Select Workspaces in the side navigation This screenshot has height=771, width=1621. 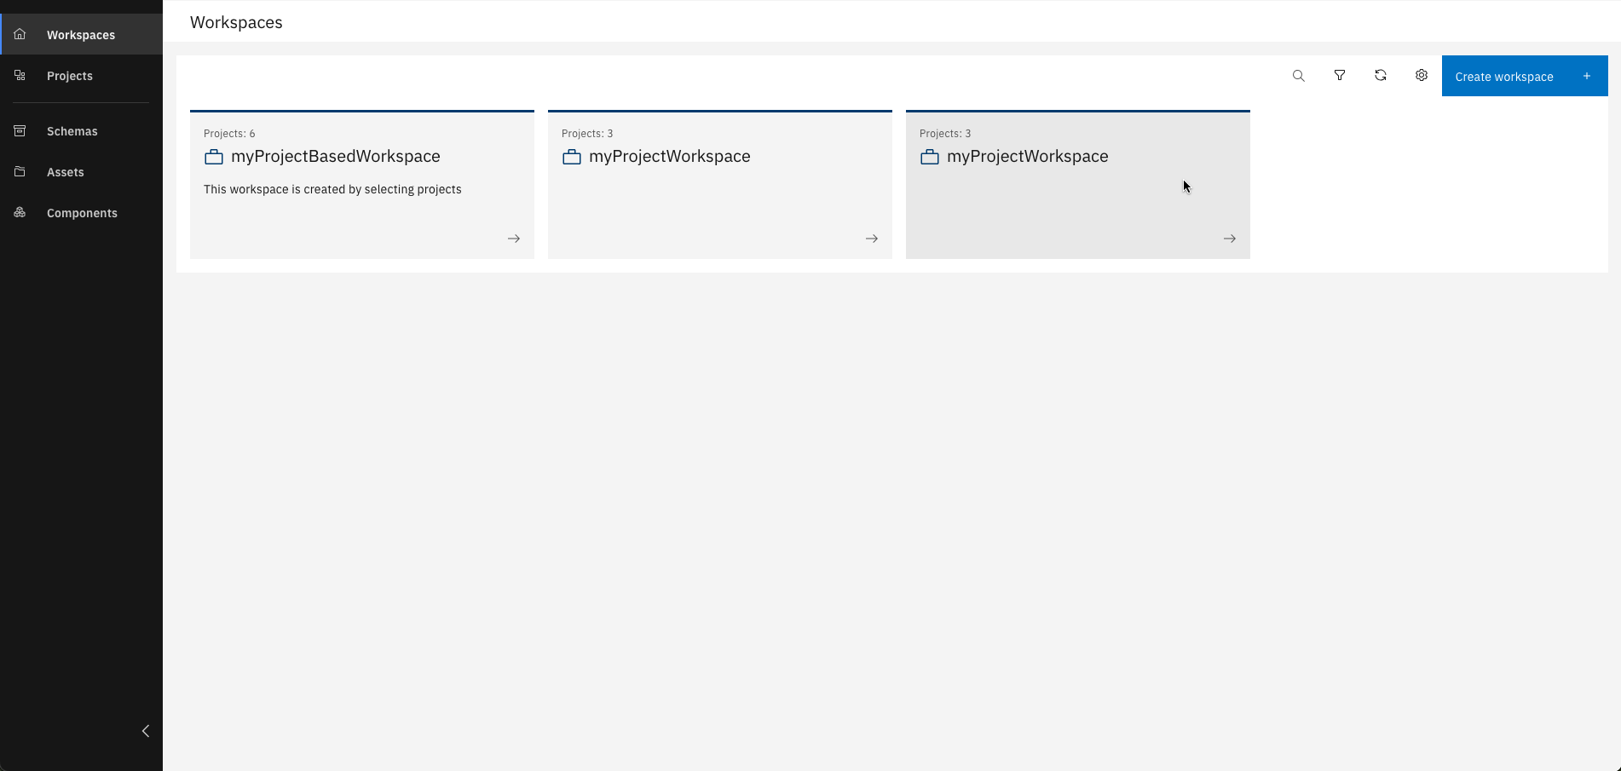pos(81,35)
